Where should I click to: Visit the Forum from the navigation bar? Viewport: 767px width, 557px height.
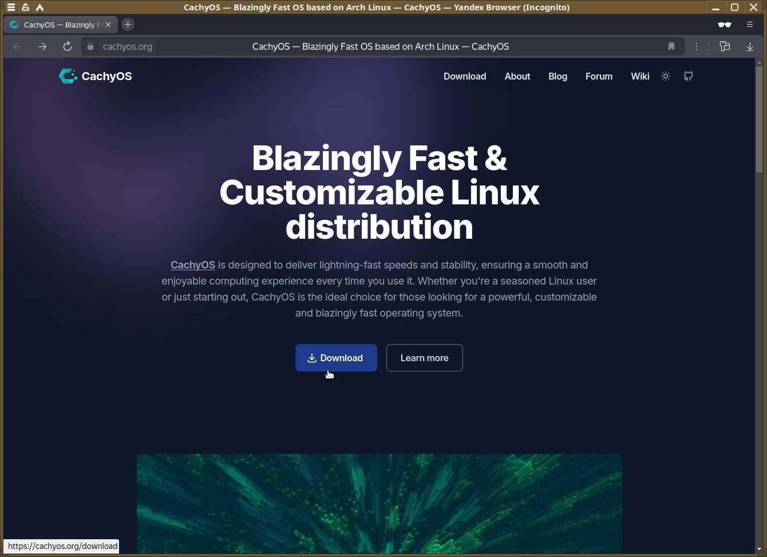(599, 76)
